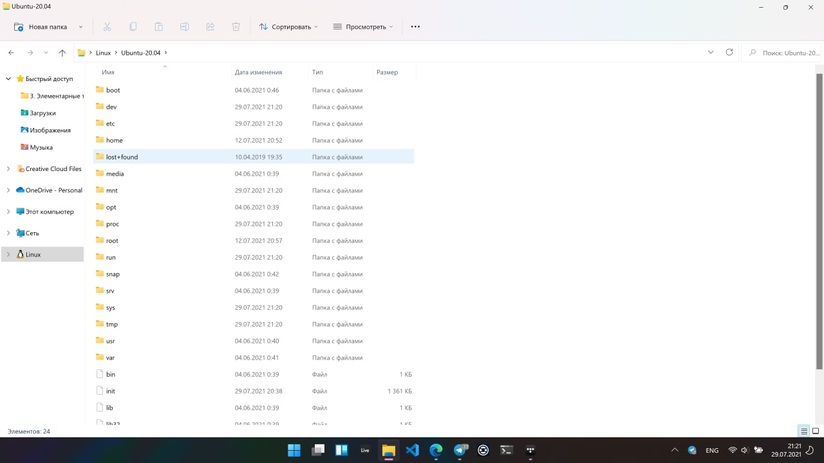The height and width of the screenshot is (463, 824).
Task: Open Windows Terminal from taskbar
Action: (x=507, y=450)
